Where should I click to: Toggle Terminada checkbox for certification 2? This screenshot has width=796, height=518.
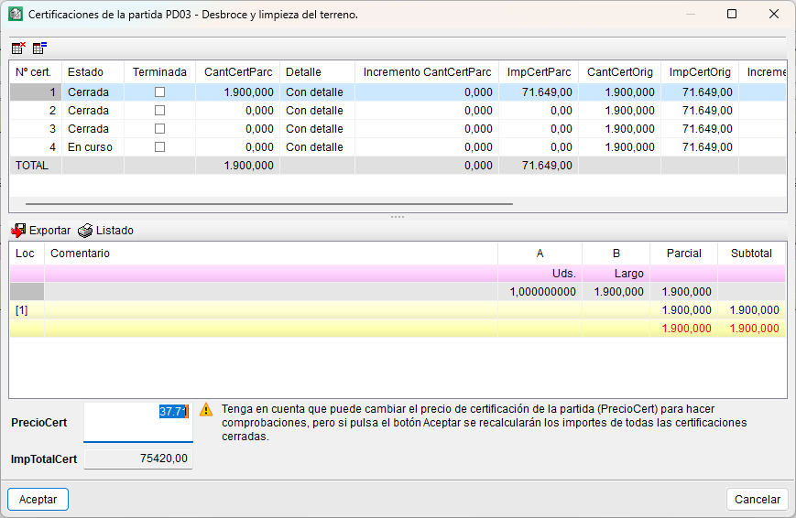coord(160,110)
